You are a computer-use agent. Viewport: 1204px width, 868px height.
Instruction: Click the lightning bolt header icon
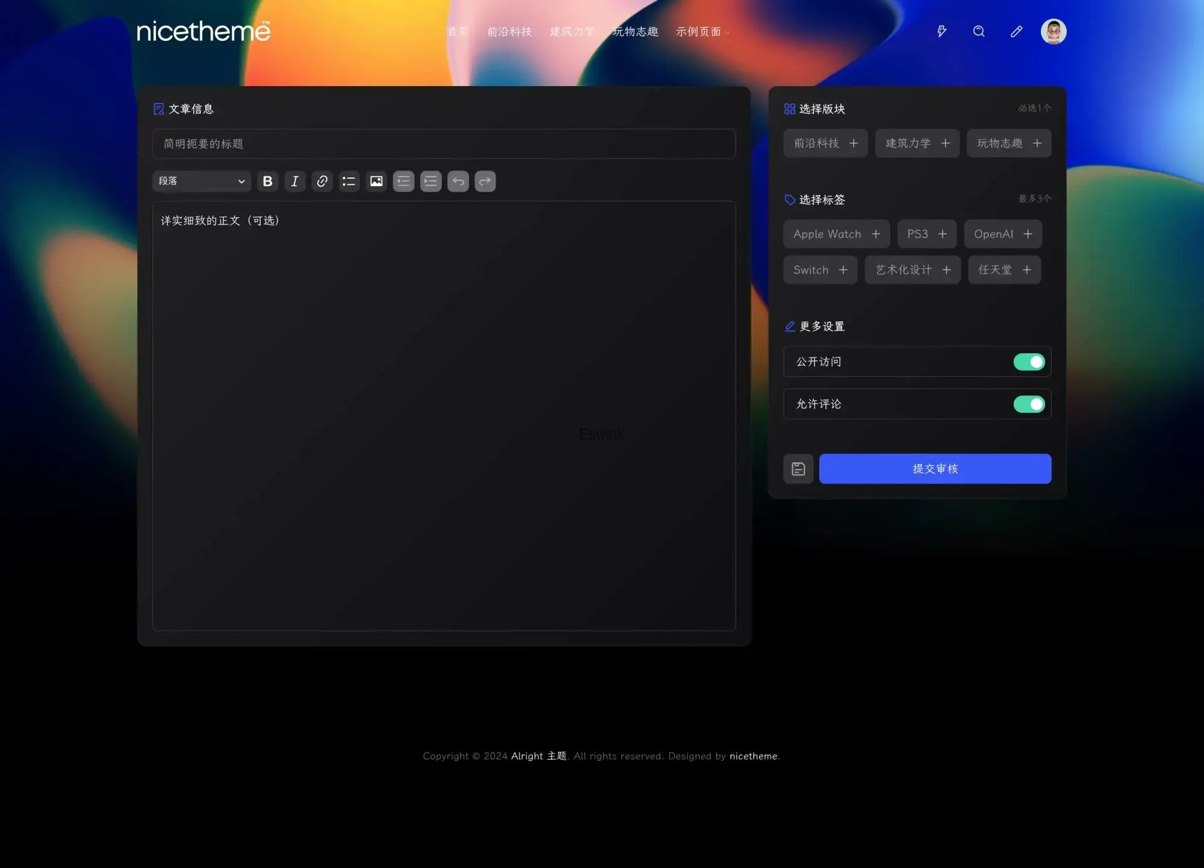tap(942, 31)
